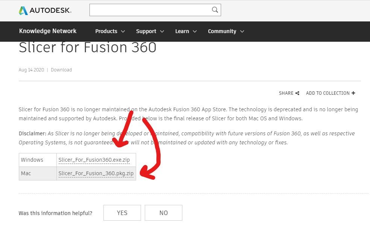The image size is (370, 247).
Task: Click the search magnifier icon
Action: 215,10
